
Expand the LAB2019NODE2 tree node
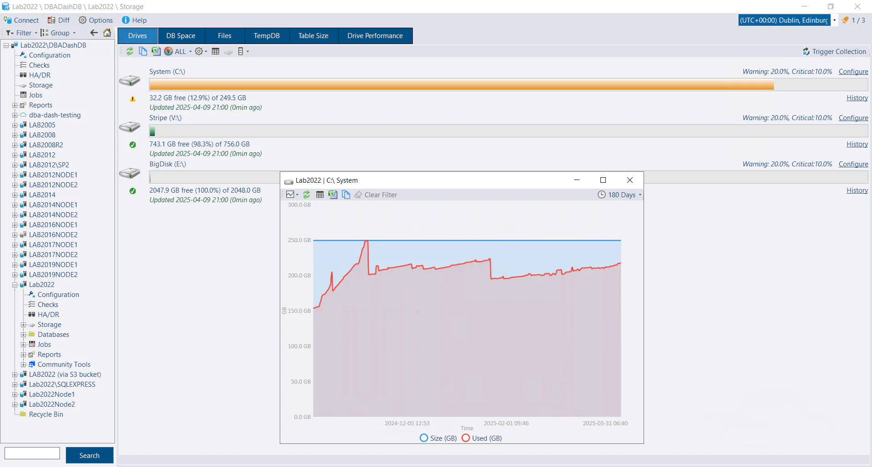[x=15, y=275]
